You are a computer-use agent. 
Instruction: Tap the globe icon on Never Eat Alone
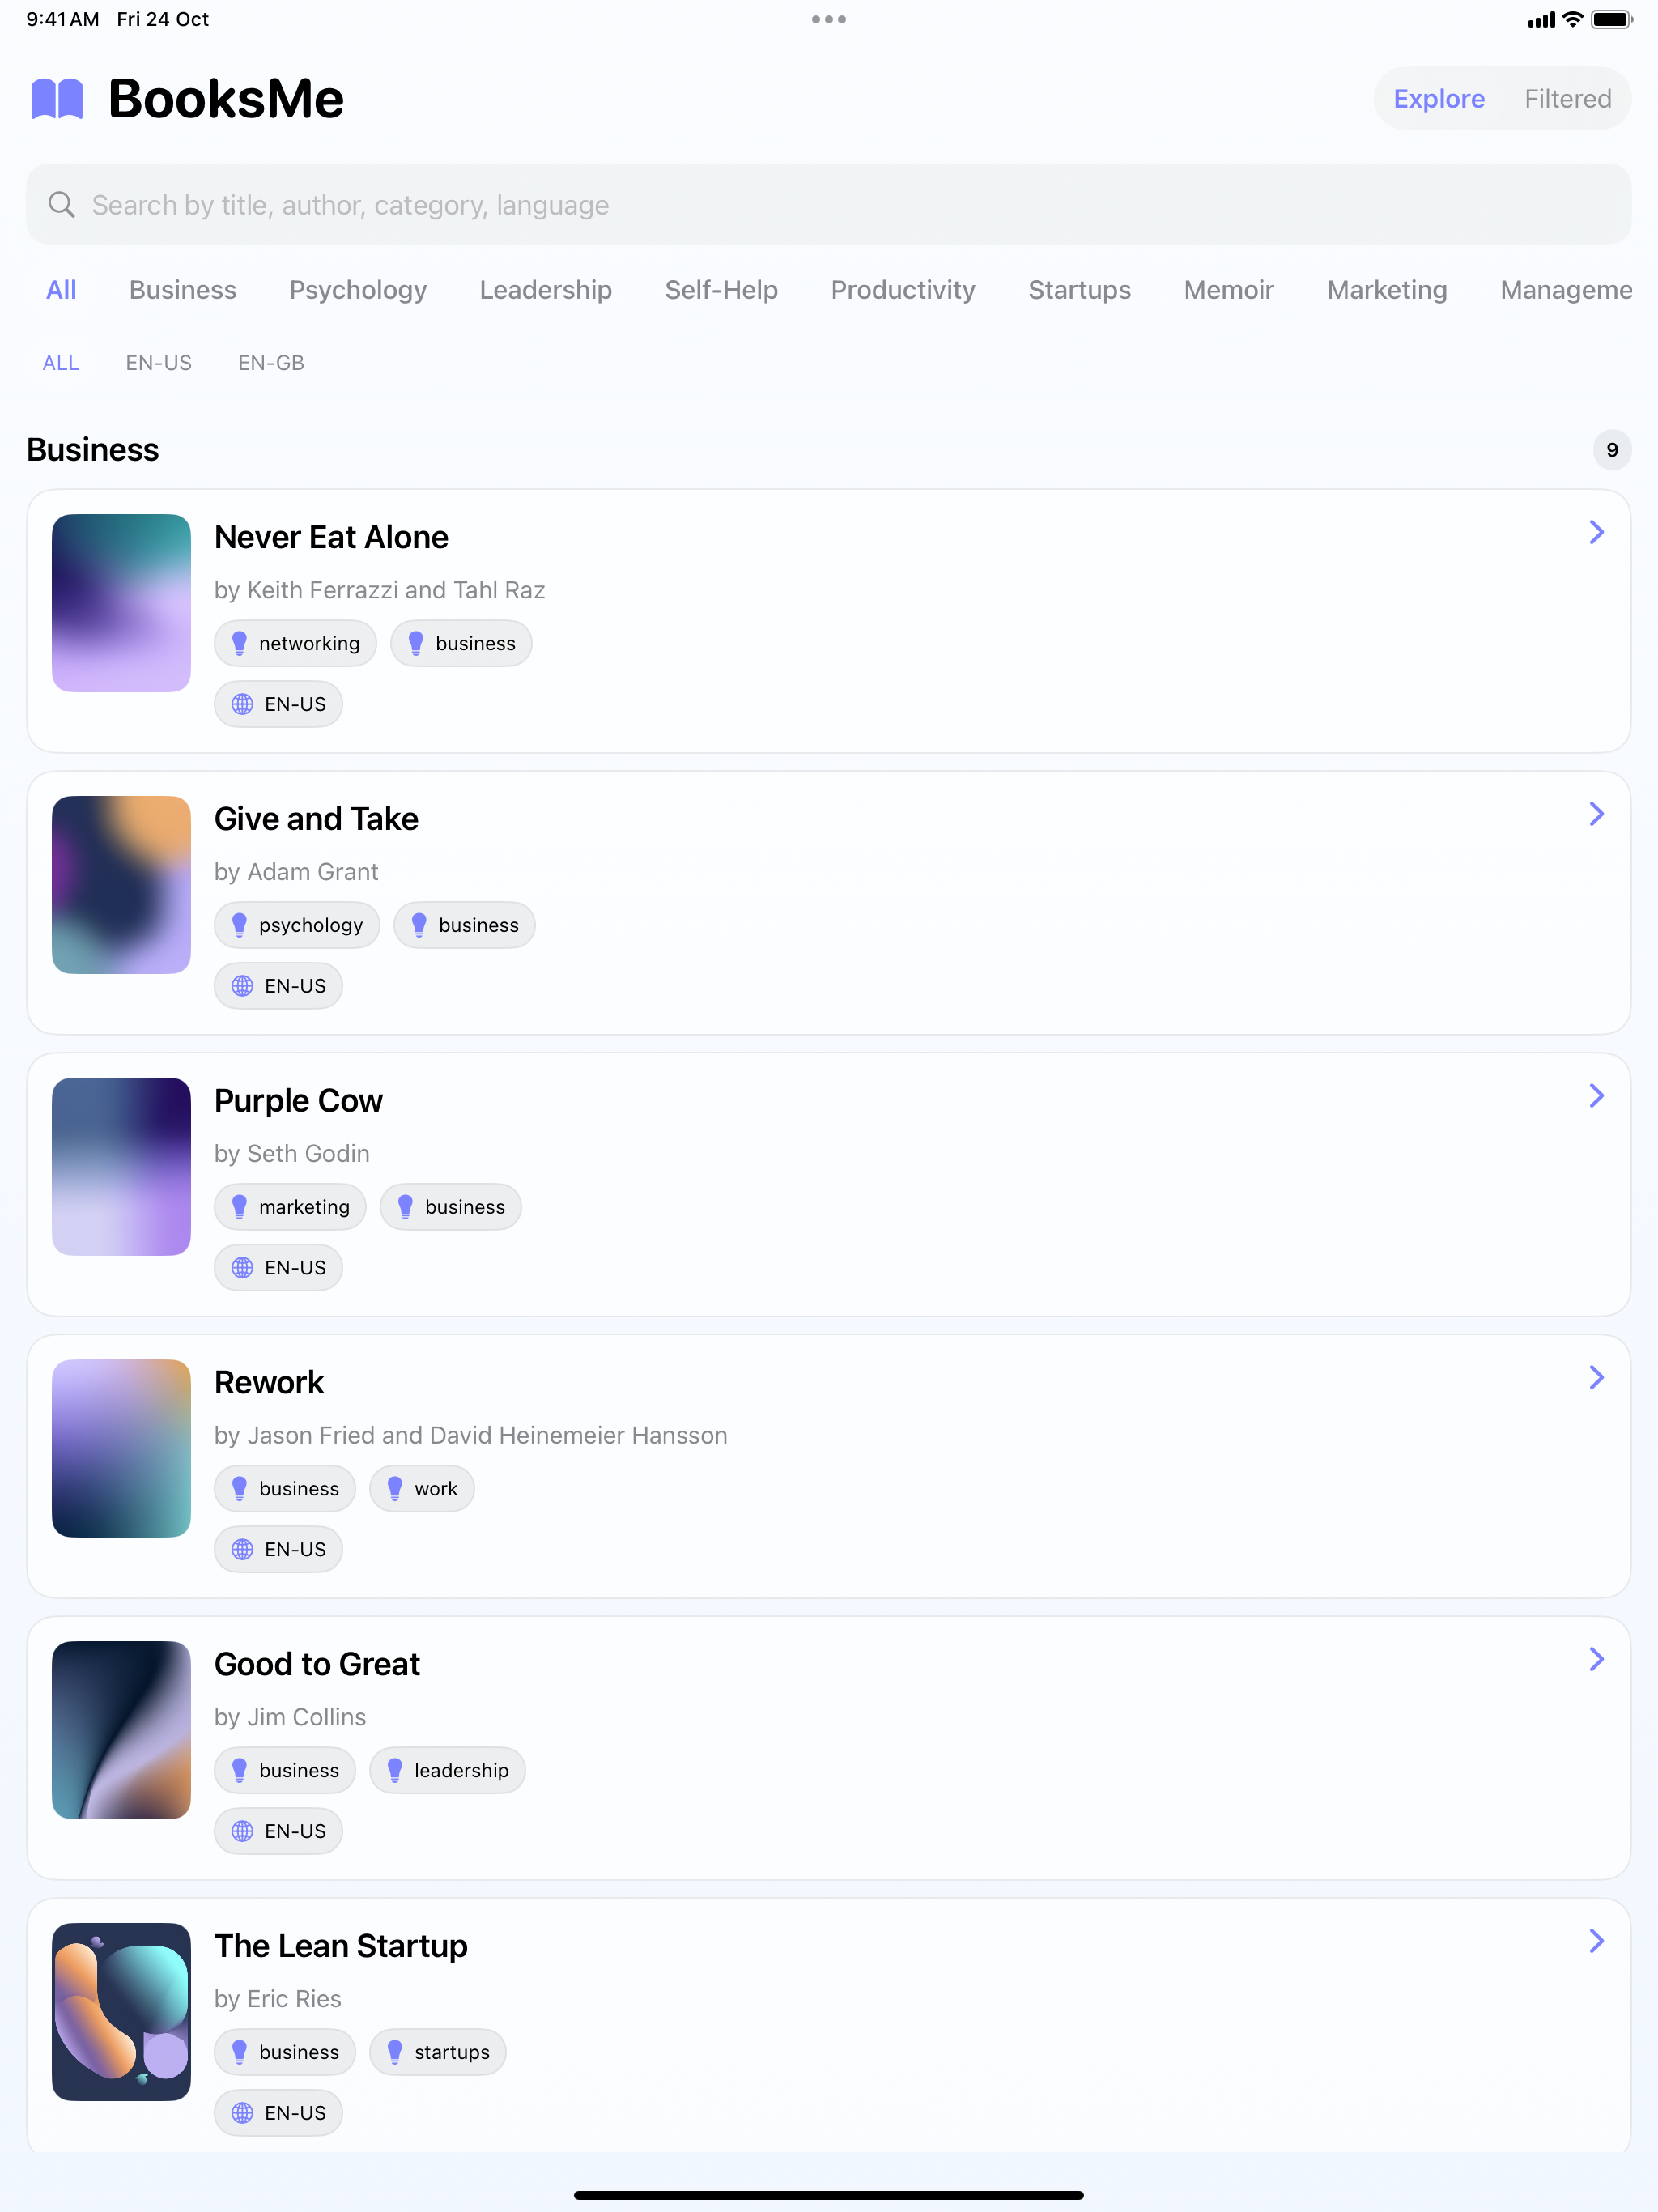(x=242, y=704)
